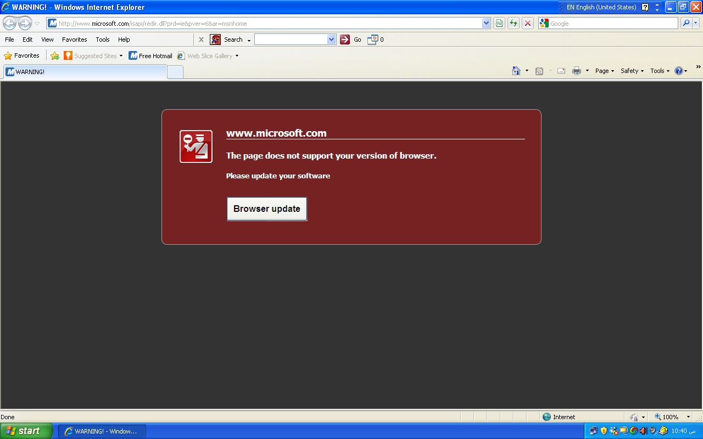This screenshot has width=703, height=439.
Task: Open the Favorites menu
Action: pyautogui.click(x=74, y=40)
